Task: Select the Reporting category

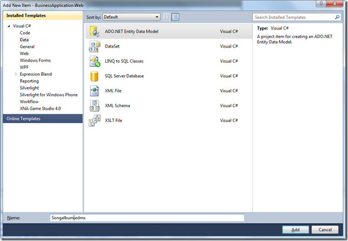Action: pyautogui.click(x=29, y=81)
